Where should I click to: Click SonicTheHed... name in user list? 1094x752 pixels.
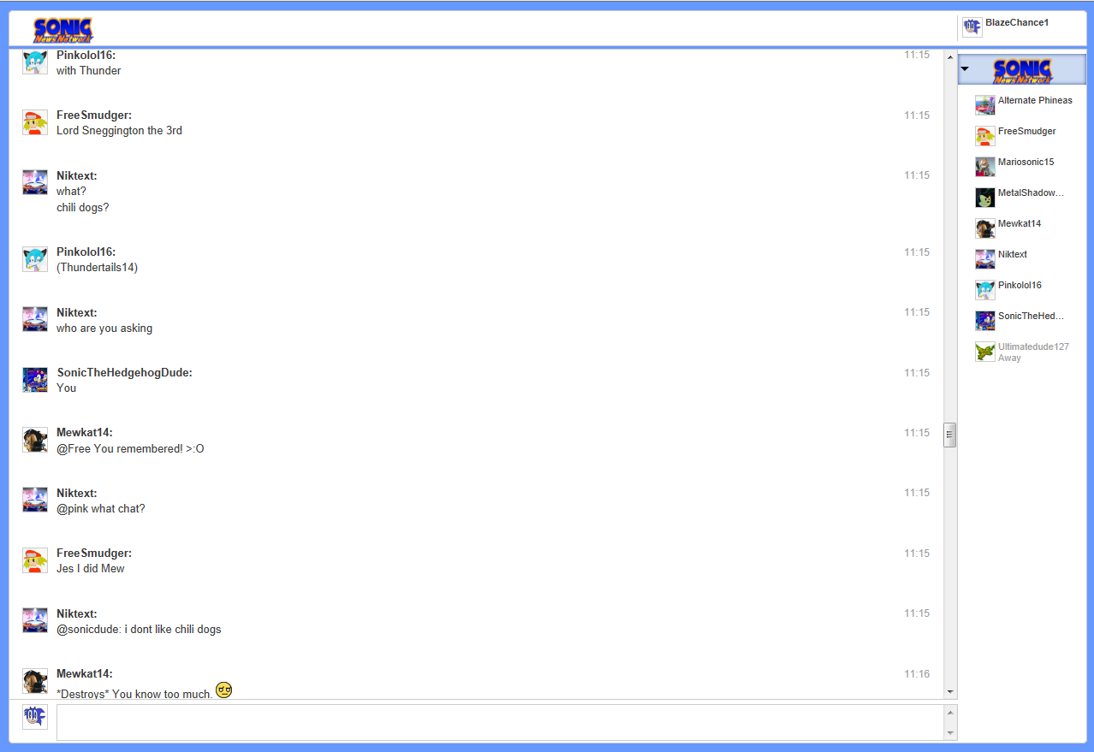[x=1030, y=317]
